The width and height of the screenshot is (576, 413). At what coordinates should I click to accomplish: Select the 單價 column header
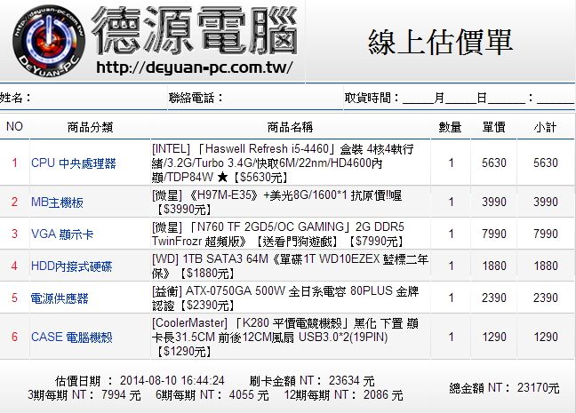tap(494, 127)
